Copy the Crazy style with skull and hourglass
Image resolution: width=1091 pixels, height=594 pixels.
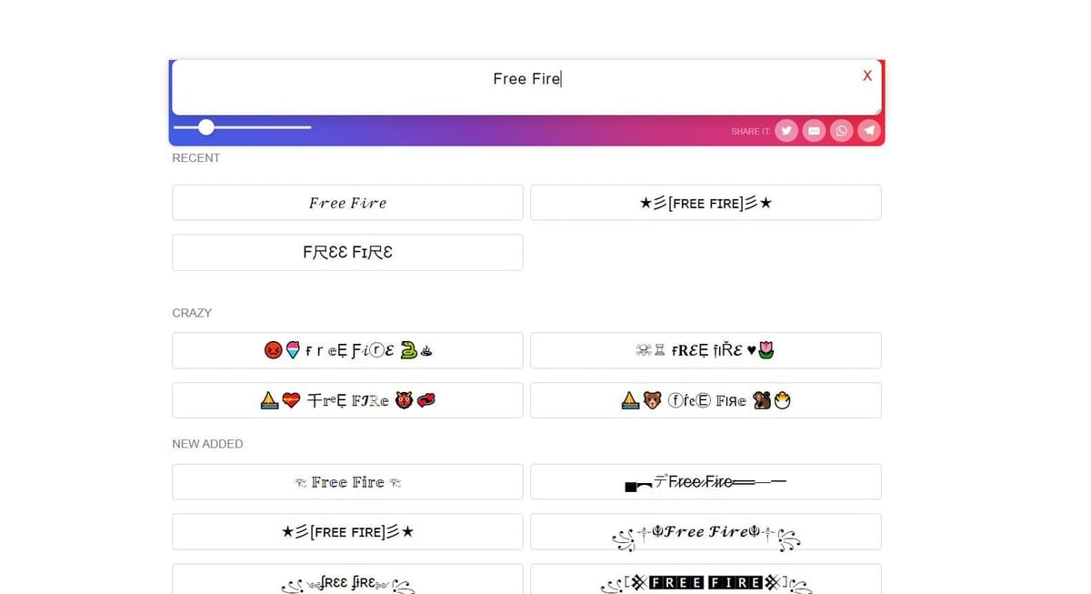coord(706,350)
